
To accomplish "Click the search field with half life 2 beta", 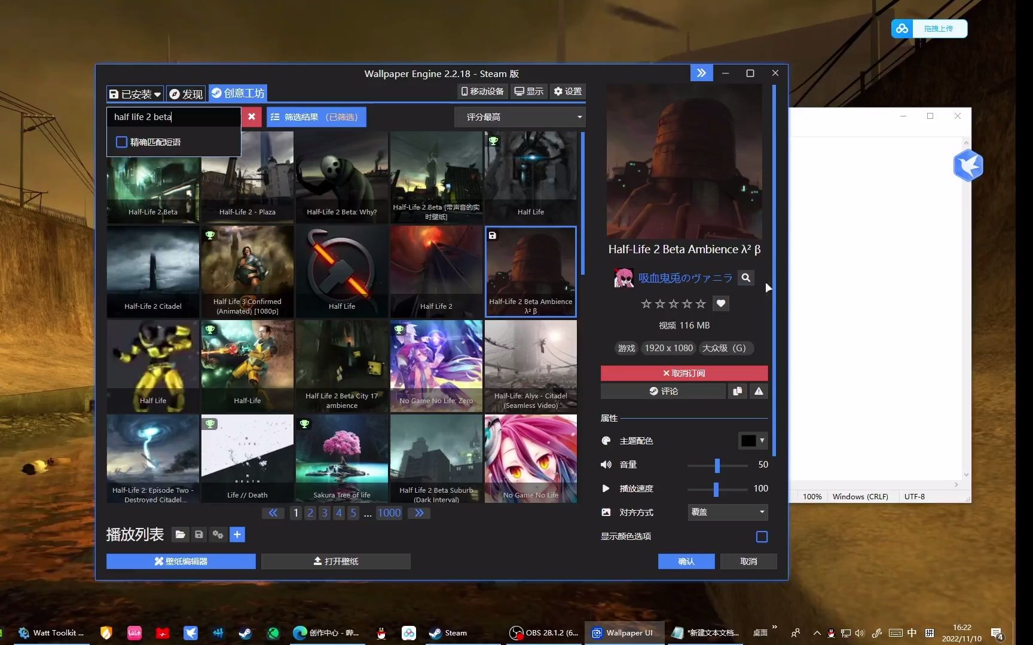I will [174, 117].
